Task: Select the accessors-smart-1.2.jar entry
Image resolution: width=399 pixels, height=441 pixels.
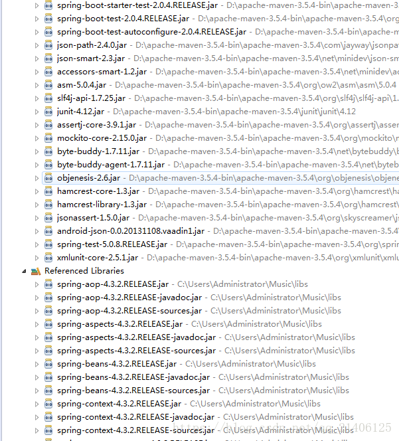Action: point(102,72)
